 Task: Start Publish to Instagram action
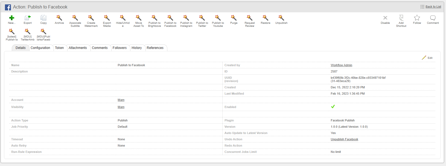(186, 18)
